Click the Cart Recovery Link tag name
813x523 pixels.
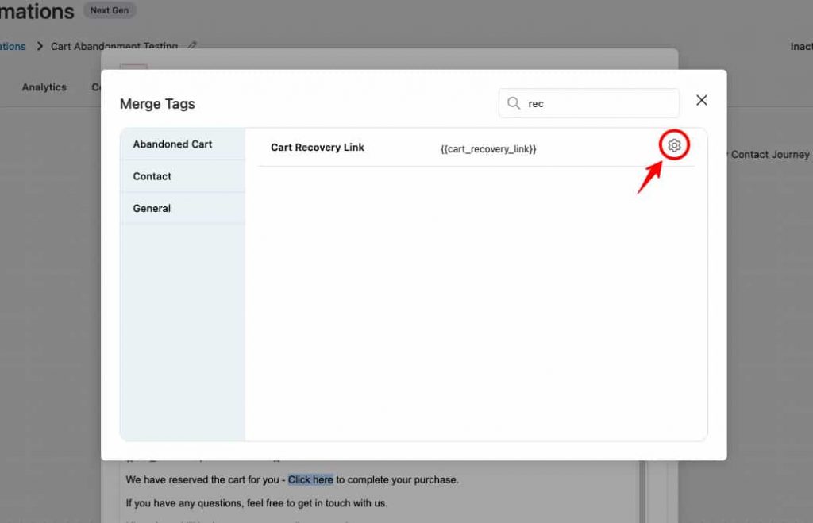tap(318, 147)
